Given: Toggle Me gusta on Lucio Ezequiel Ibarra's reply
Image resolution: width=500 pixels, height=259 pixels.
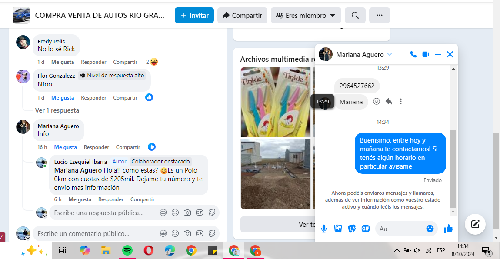Looking at the screenshot, I should tap(80, 199).
